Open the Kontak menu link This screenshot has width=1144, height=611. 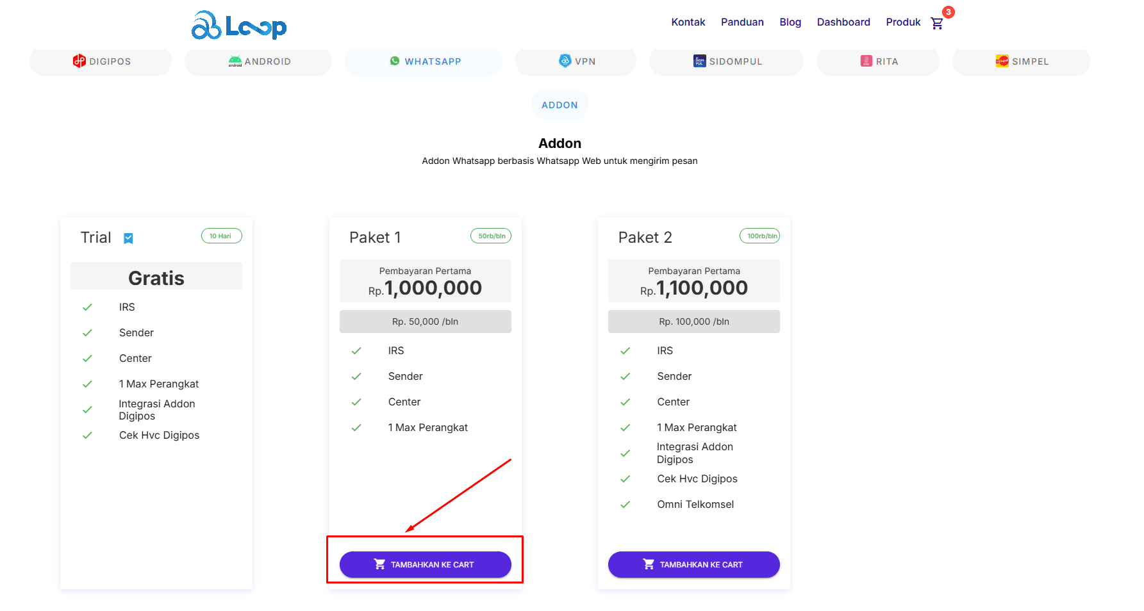point(688,22)
